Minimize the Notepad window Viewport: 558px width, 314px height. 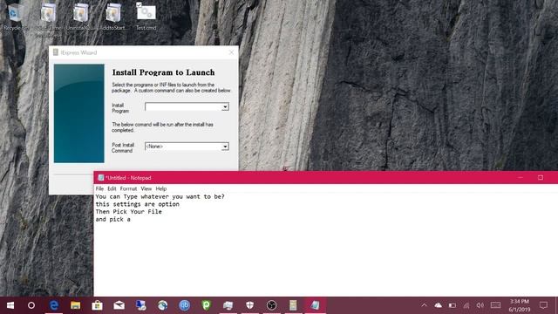[521, 177]
